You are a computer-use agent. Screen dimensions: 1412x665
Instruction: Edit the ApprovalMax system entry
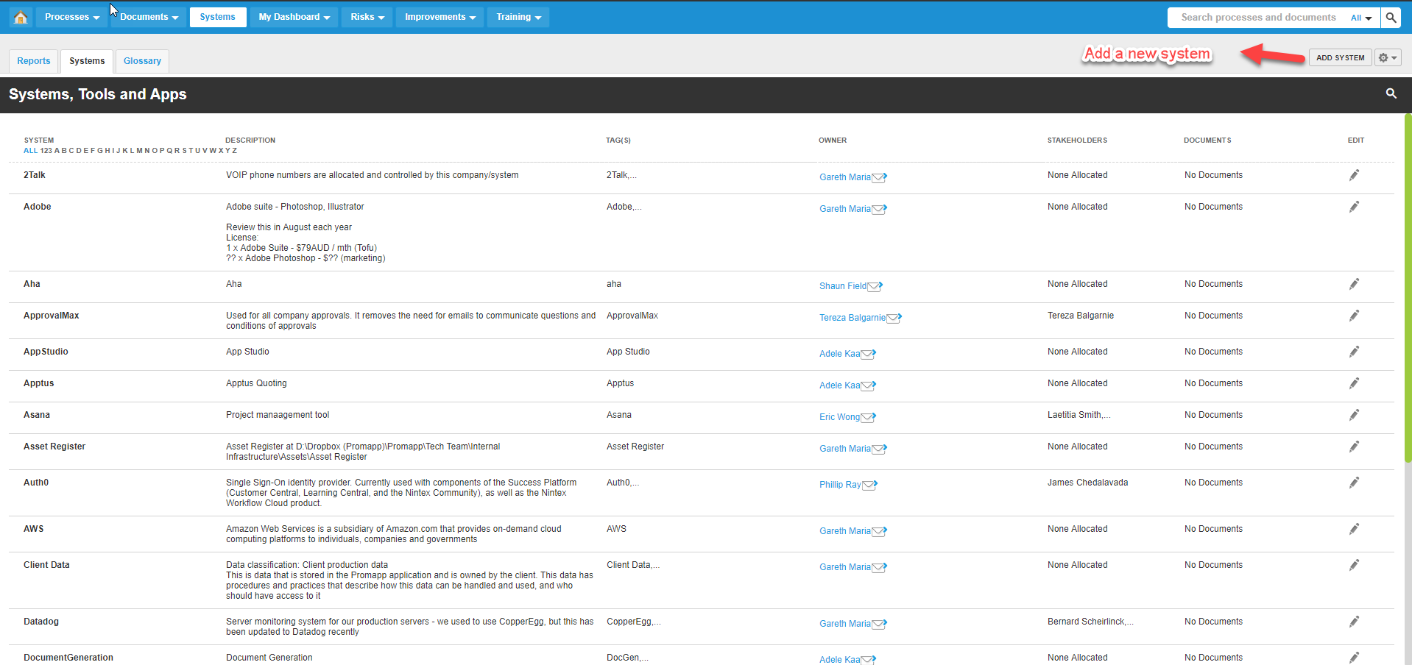1354,316
